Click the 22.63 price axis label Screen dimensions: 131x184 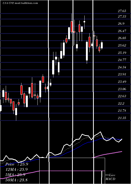pyautogui.click(x=122, y=96)
